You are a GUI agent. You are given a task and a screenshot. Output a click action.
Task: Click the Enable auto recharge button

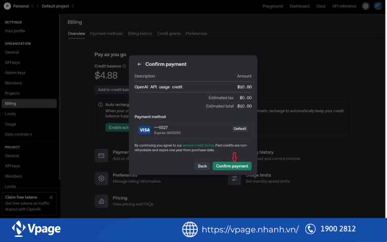(117, 128)
